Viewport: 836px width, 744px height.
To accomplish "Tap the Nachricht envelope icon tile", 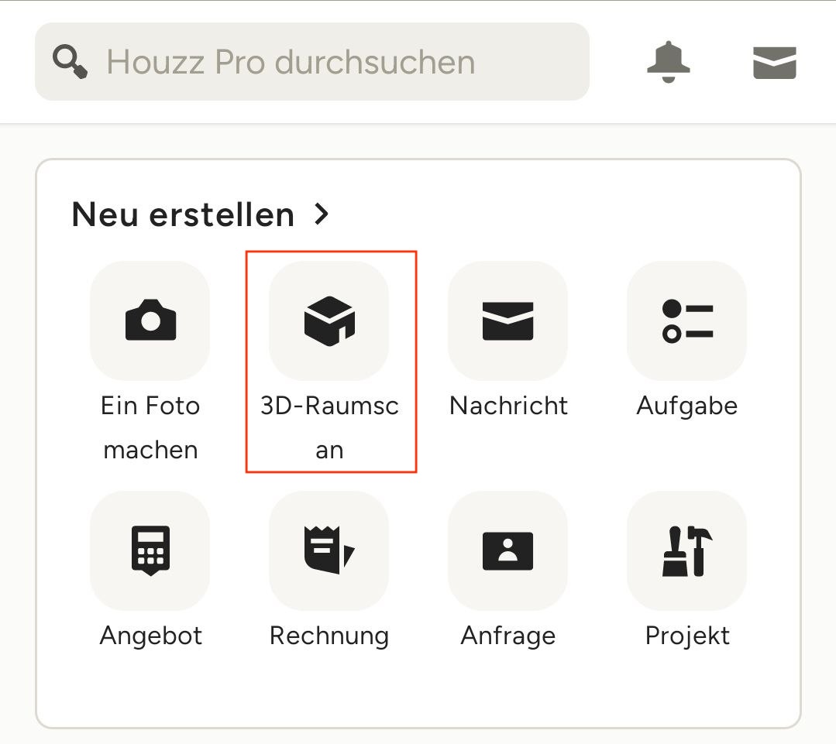I will point(508,321).
